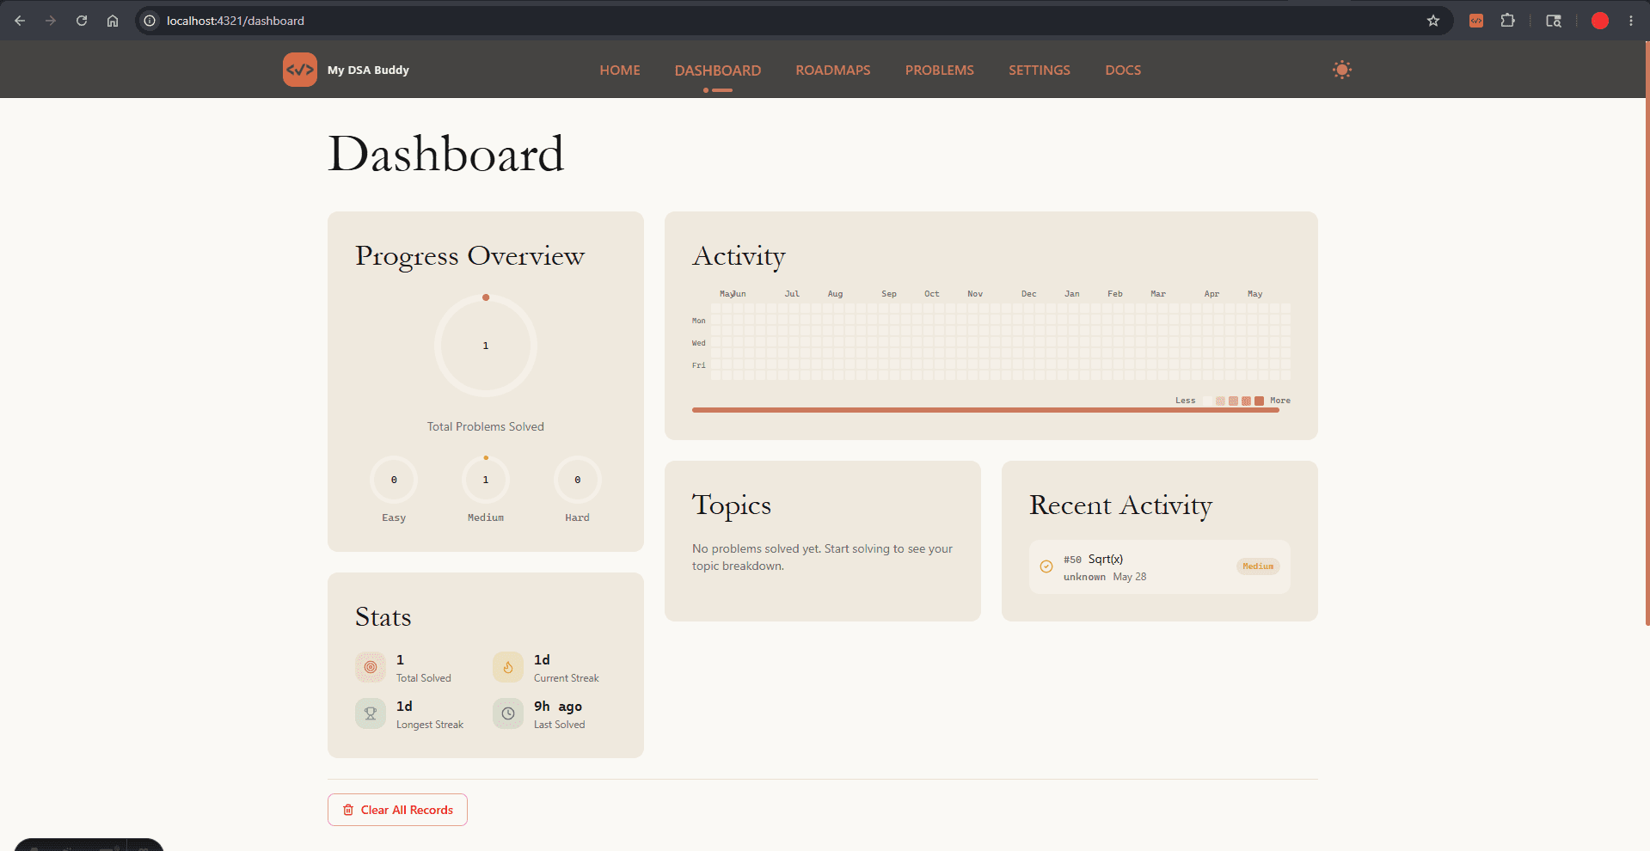This screenshot has width=1650, height=851.
Task: Click the Clear All Records button
Action: point(397,810)
